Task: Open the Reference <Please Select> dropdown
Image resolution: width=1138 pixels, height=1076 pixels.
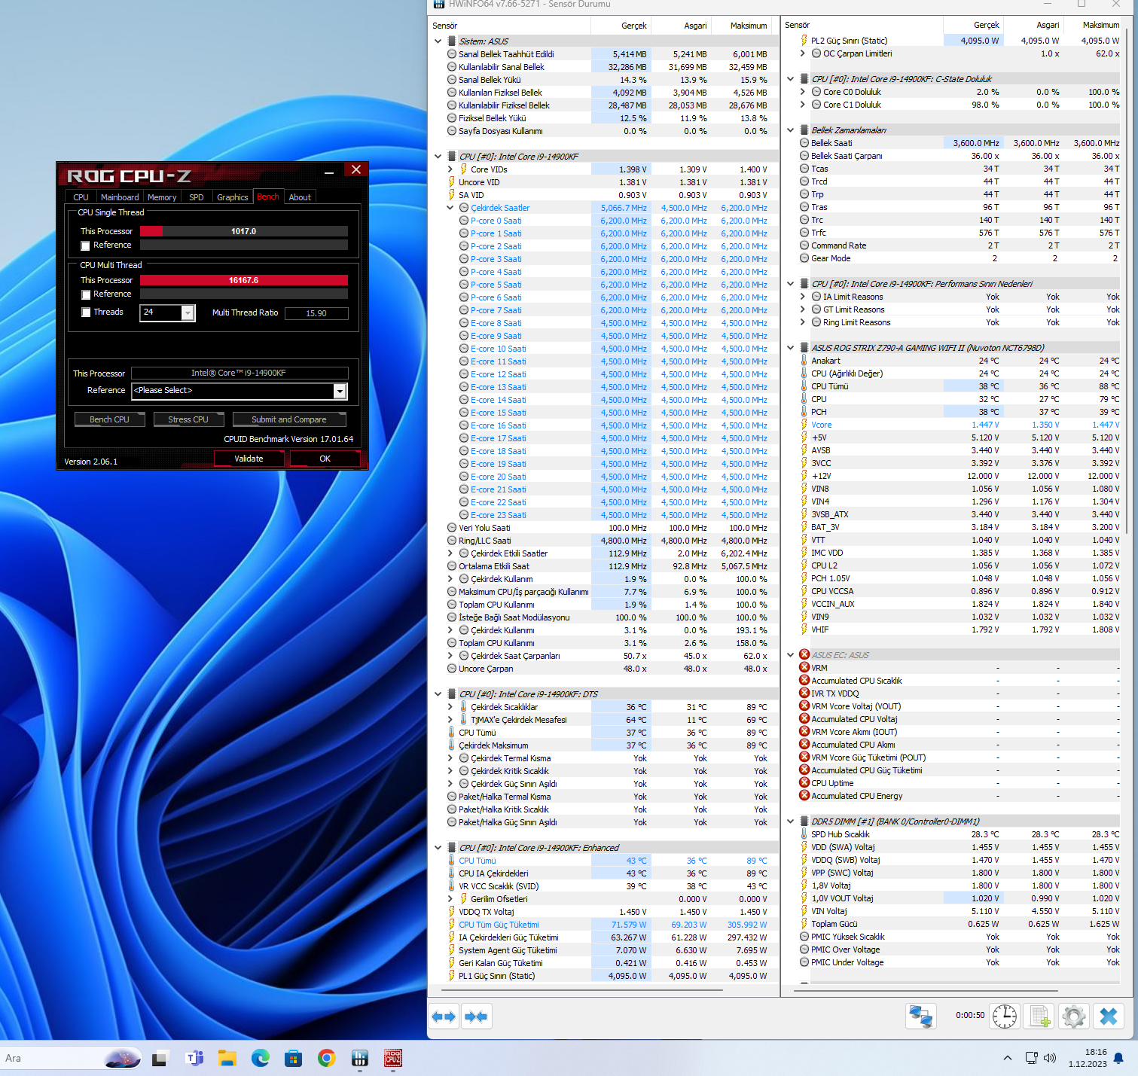Action: (x=340, y=391)
